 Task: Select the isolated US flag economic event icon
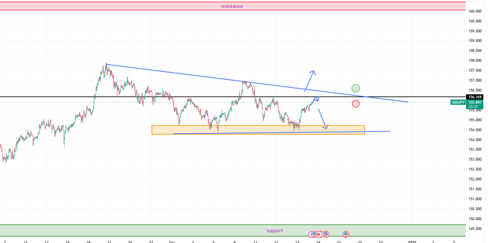point(346,234)
